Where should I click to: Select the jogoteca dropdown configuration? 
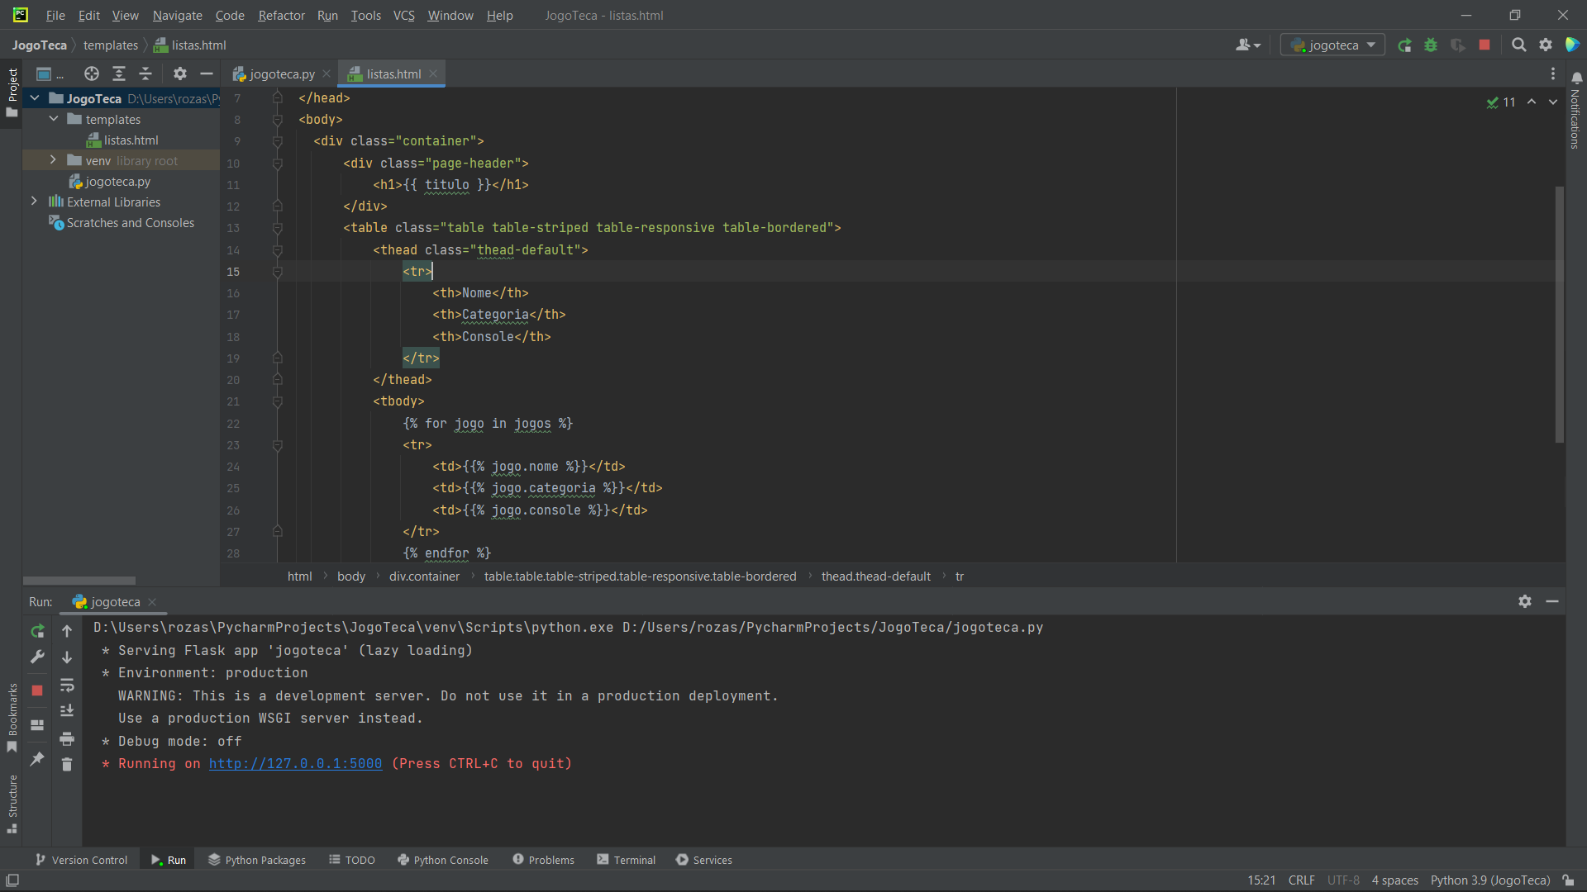[x=1335, y=45]
